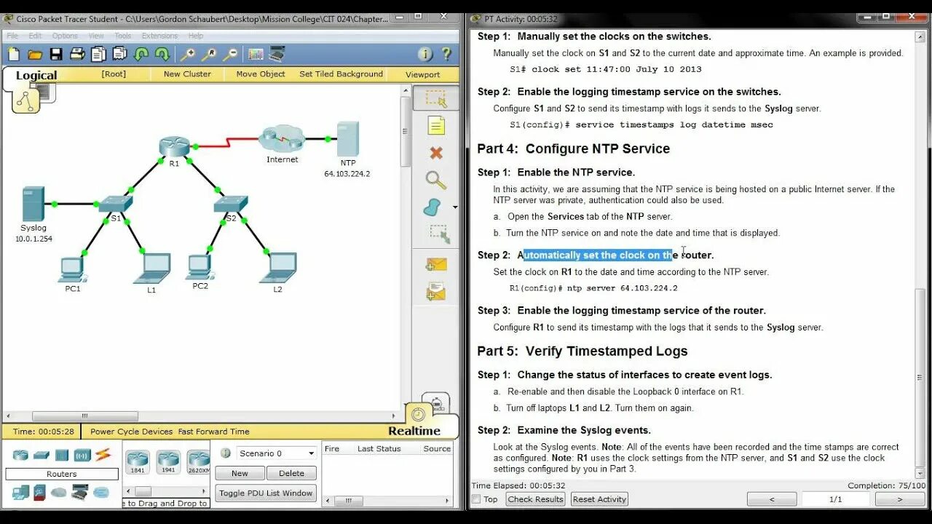Screen dimensions: 932x524
Task: Open the scenario info 'i' icon
Action: (x=226, y=453)
